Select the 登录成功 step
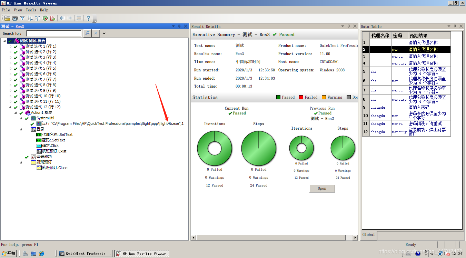This screenshot has width=466, height=258. point(44,157)
